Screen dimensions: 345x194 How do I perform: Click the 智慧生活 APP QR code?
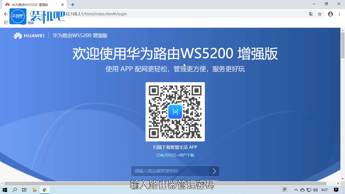click(175, 112)
